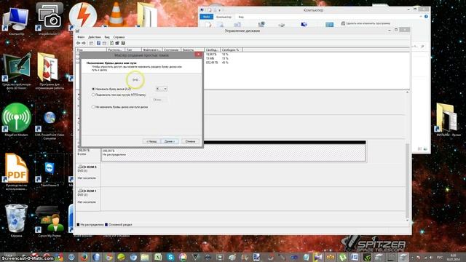Click the last icon in Disk Management toolbar
The height and width of the screenshot is (262, 466).
point(123,44)
